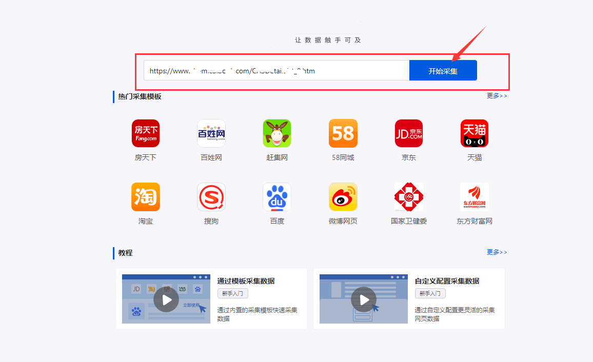The width and height of the screenshot is (593, 362).
Task: Focus the URL input field
Action: pyautogui.click(x=276, y=71)
